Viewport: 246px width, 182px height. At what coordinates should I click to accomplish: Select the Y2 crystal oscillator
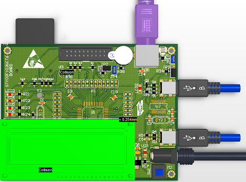click(160, 120)
